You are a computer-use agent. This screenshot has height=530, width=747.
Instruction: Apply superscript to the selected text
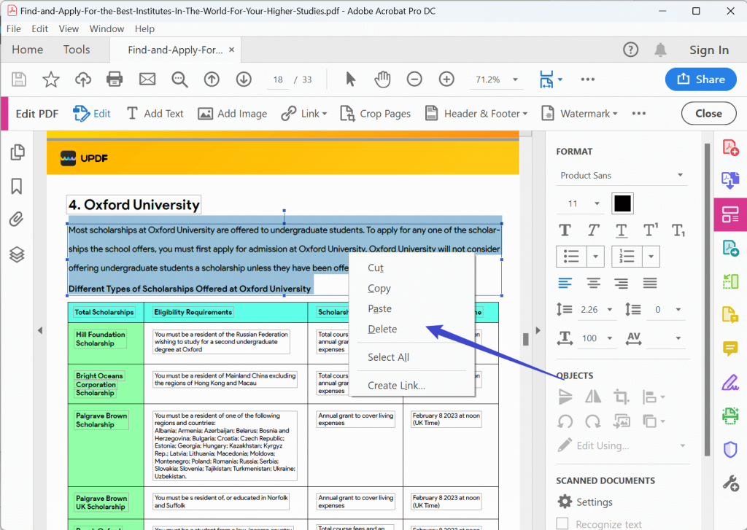point(651,230)
